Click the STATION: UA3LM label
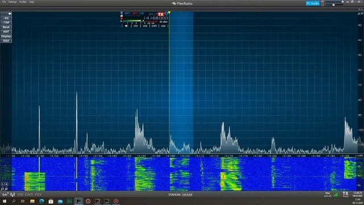 [x=180, y=195]
